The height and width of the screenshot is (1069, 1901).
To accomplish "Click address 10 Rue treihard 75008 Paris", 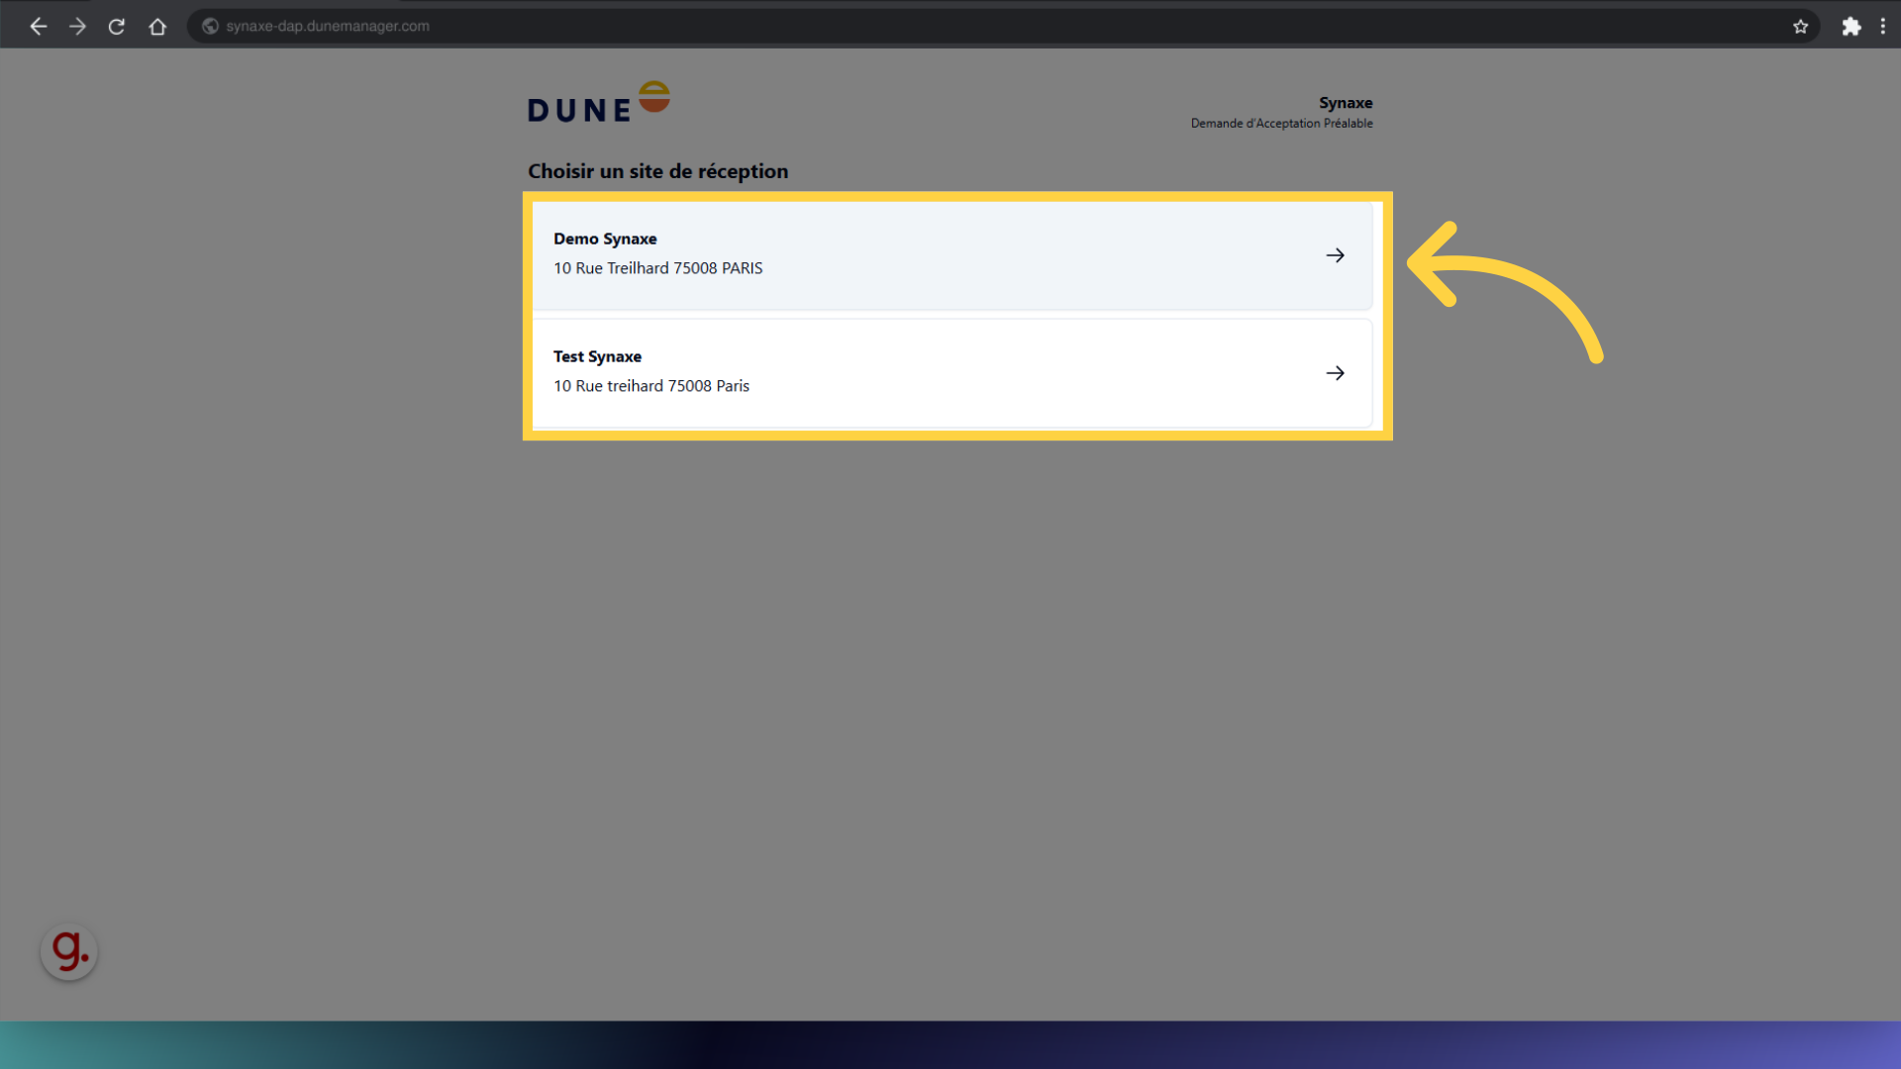I will (650, 386).
